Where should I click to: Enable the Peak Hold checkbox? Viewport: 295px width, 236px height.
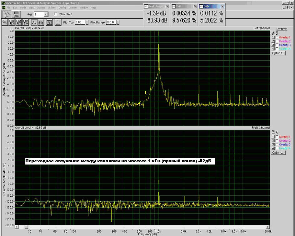(x=56, y=14)
